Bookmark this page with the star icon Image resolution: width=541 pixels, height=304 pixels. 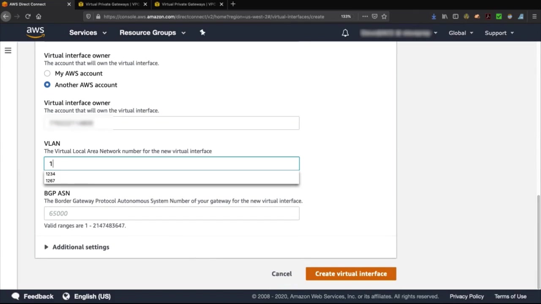coord(384,16)
